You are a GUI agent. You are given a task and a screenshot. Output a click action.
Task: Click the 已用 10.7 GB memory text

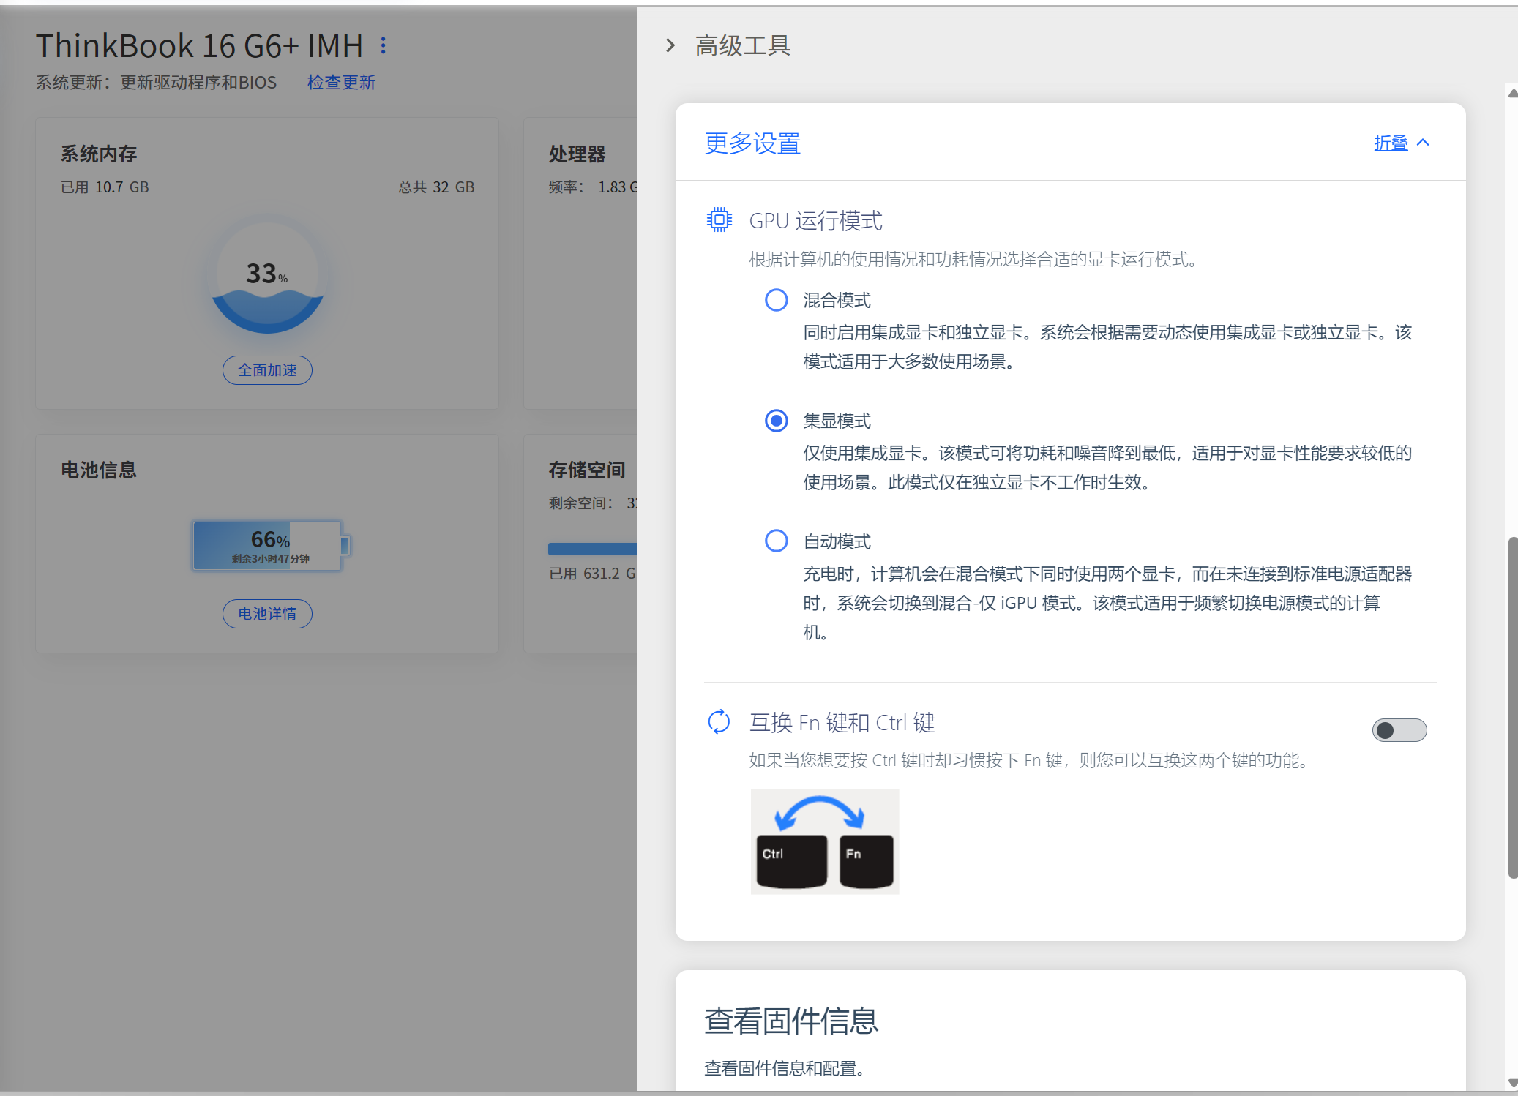pos(105,187)
